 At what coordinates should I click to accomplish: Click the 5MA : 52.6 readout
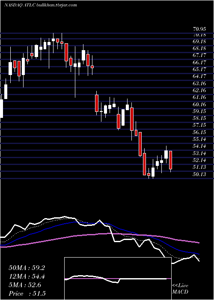pos(25,285)
